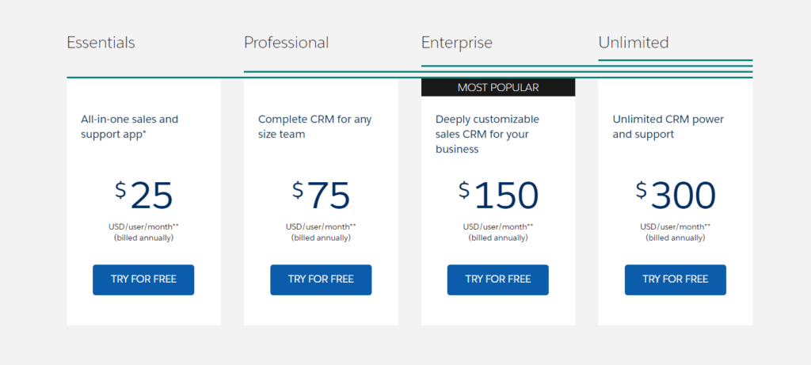This screenshot has height=365, width=811.
Task: Click the $300 price in Unlimited
Action: coord(676,196)
